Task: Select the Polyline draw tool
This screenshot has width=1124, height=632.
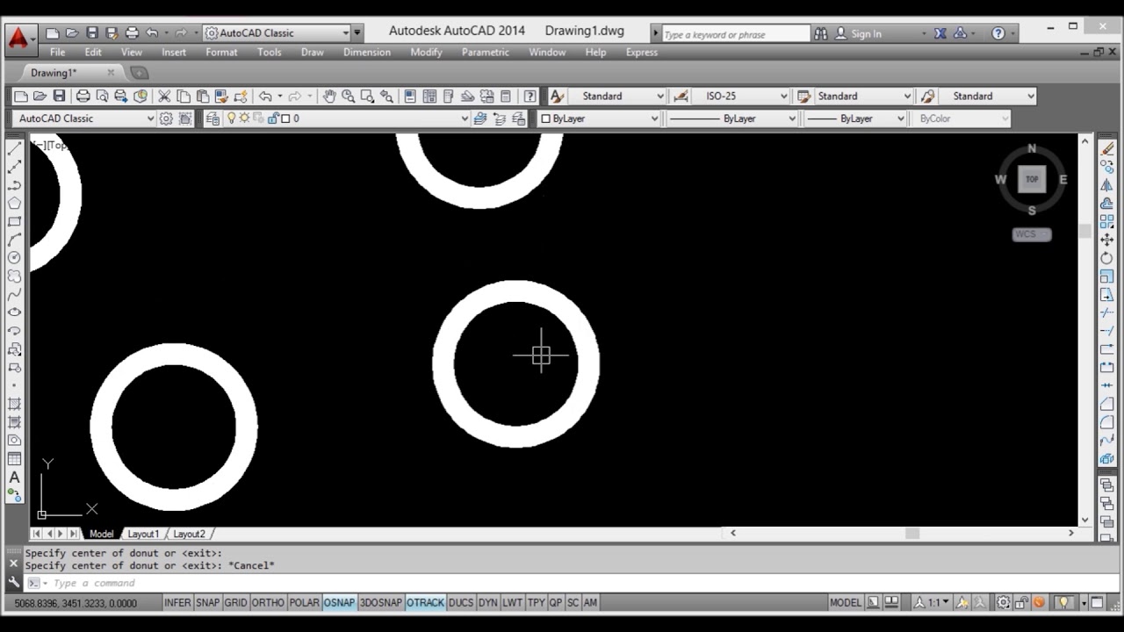Action: pyautogui.click(x=15, y=185)
